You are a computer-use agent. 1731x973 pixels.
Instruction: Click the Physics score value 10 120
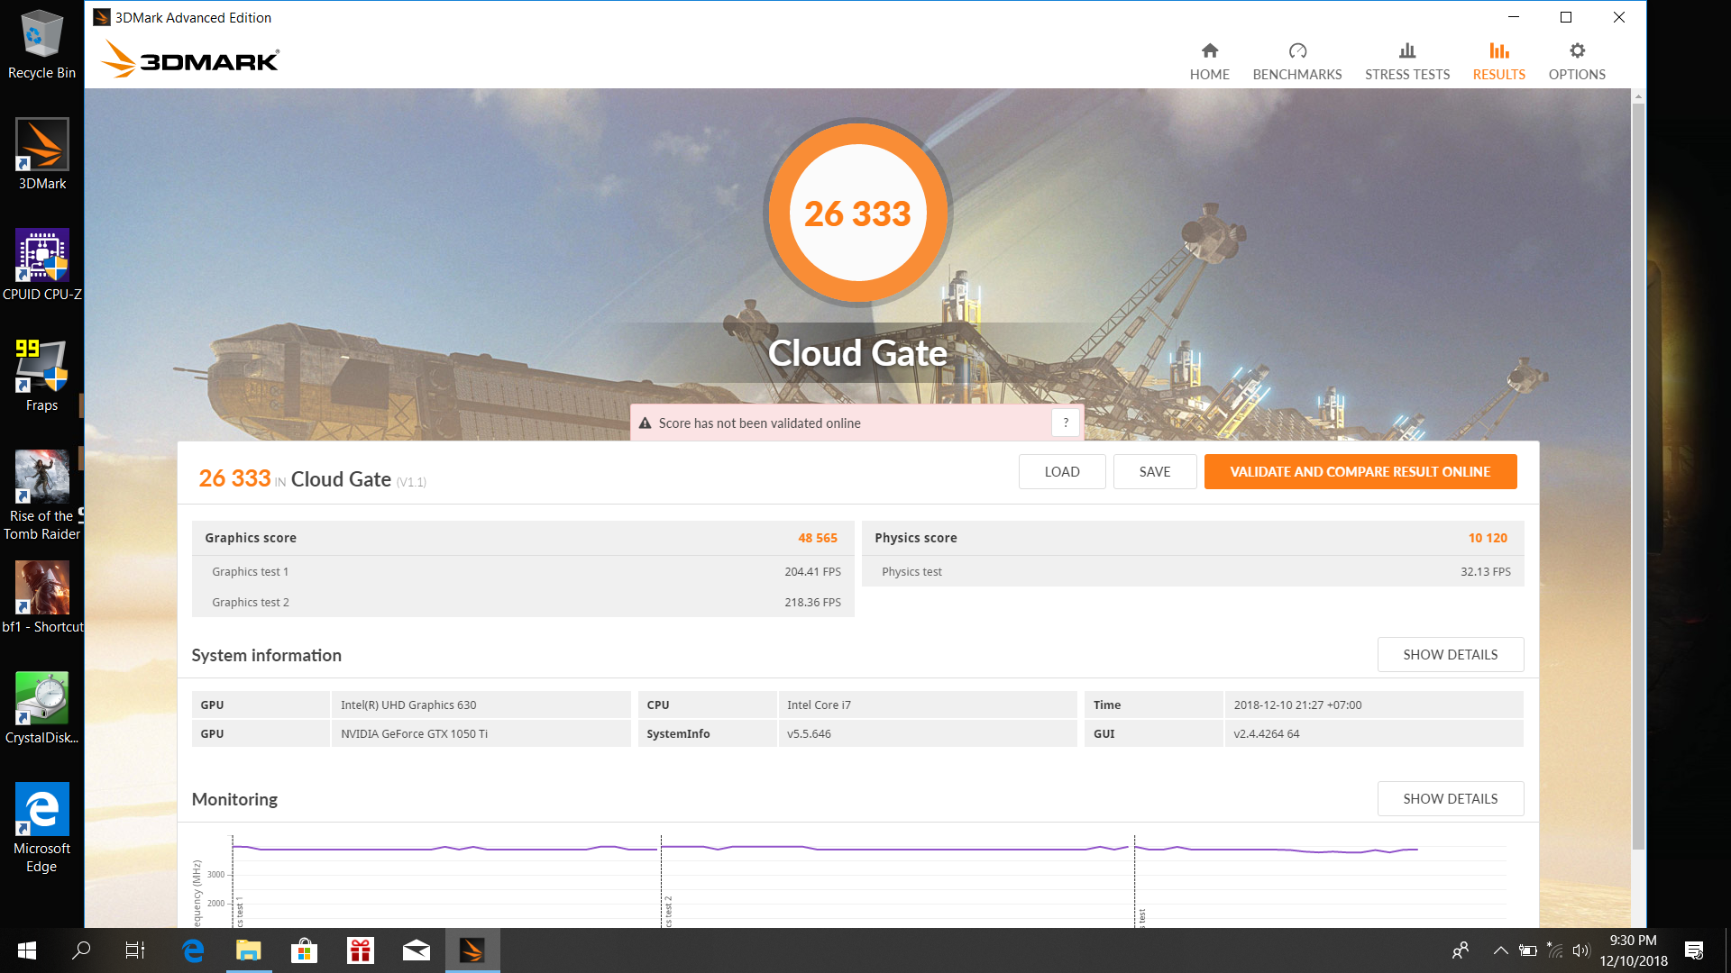point(1488,538)
